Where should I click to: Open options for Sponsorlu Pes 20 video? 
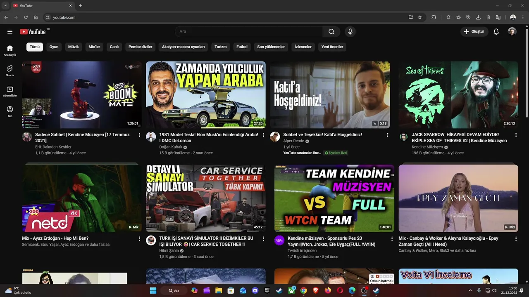[392, 238]
